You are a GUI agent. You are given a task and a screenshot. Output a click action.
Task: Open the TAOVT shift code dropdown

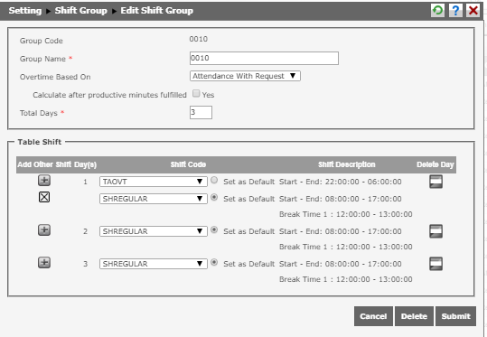(x=154, y=182)
